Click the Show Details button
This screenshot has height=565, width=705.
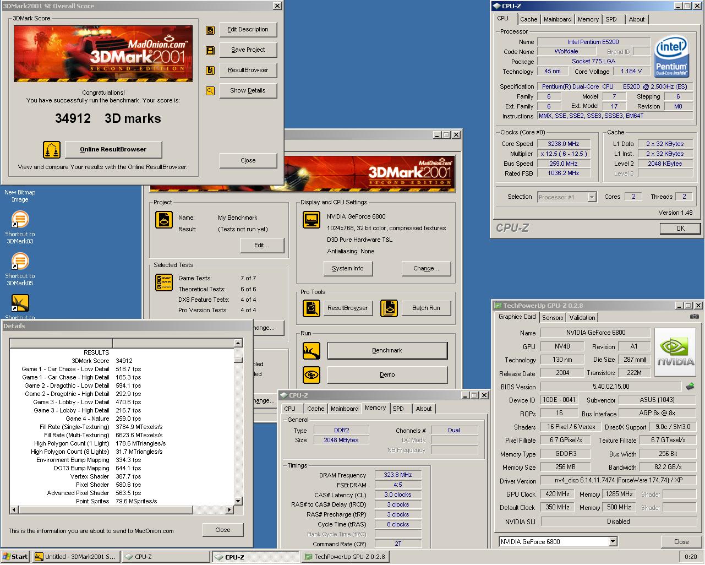point(248,91)
